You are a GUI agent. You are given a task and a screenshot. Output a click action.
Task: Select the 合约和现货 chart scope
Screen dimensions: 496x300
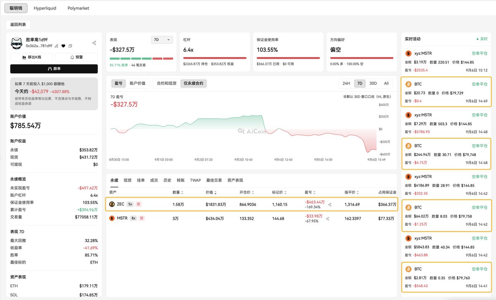(167, 83)
